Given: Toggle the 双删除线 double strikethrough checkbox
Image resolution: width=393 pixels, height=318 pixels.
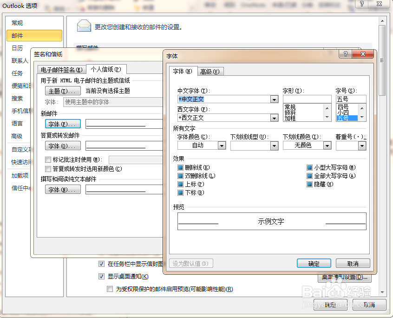Looking at the screenshot, I should 180,176.
